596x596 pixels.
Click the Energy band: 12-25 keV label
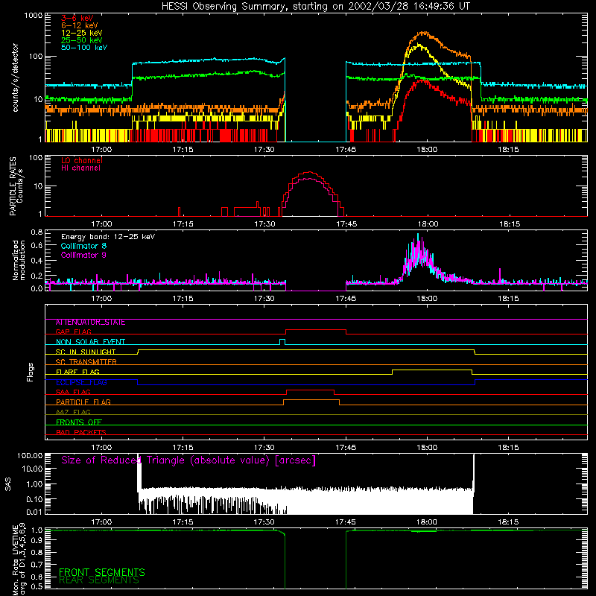pos(108,237)
